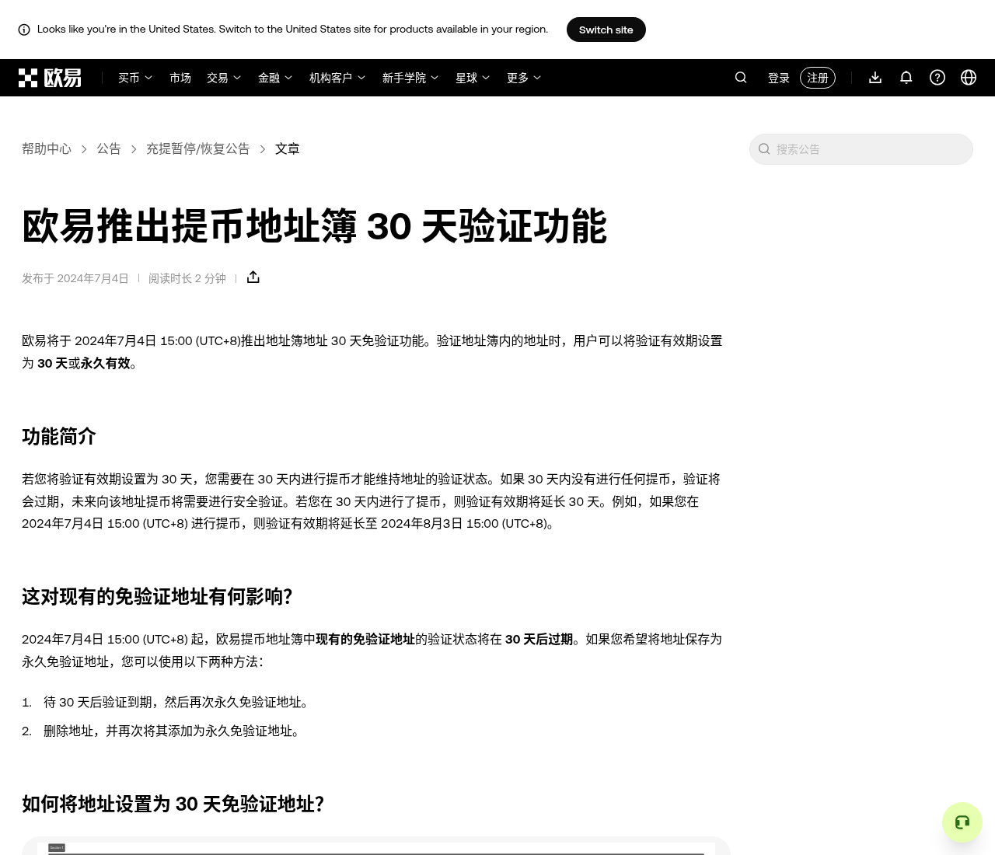Click the 注册 register button

tap(818, 78)
